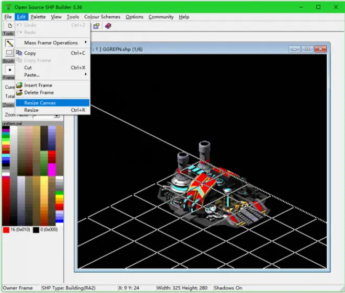Screen dimensions: 345x293
Task: Click the application icon in the title bar
Action: 8,7
